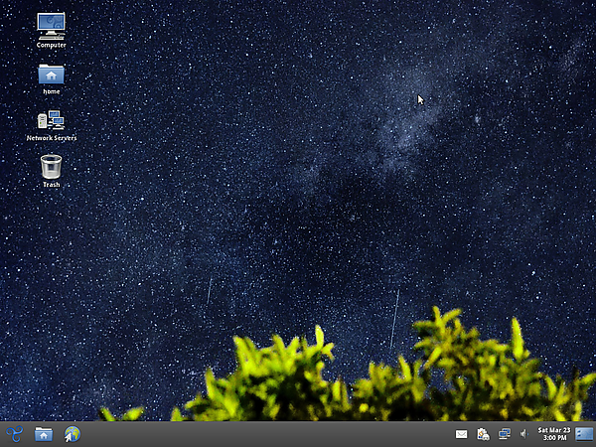
Task: Click the "Computer" icon label text
Action: (51, 46)
